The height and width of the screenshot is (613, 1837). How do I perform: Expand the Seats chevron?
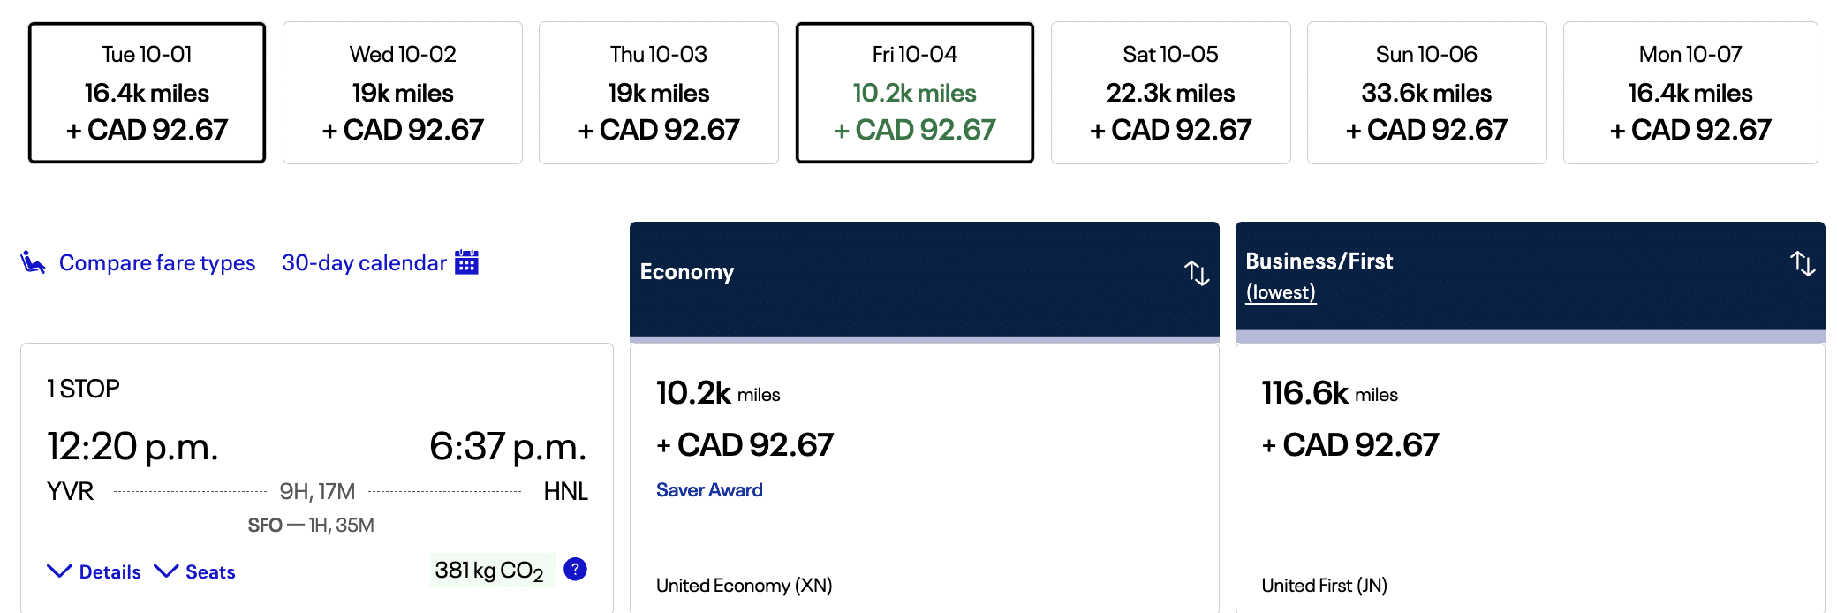(x=166, y=571)
